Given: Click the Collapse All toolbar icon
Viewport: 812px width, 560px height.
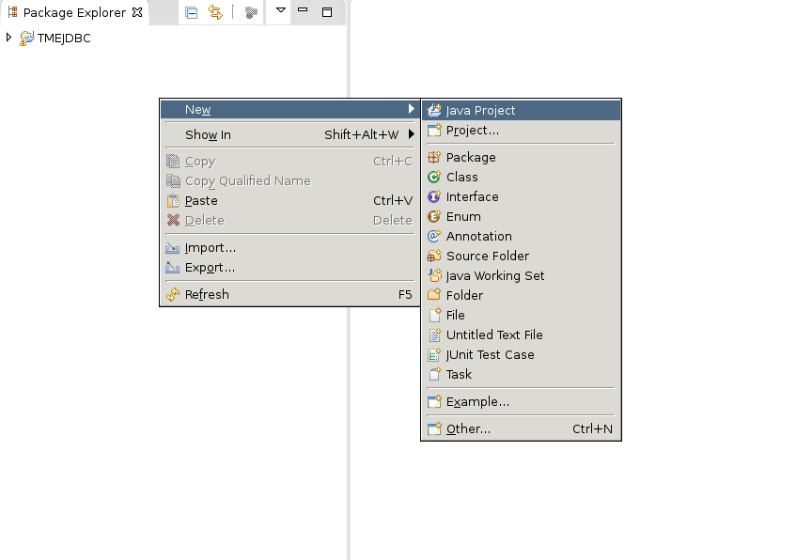Looking at the screenshot, I should click(191, 12).
